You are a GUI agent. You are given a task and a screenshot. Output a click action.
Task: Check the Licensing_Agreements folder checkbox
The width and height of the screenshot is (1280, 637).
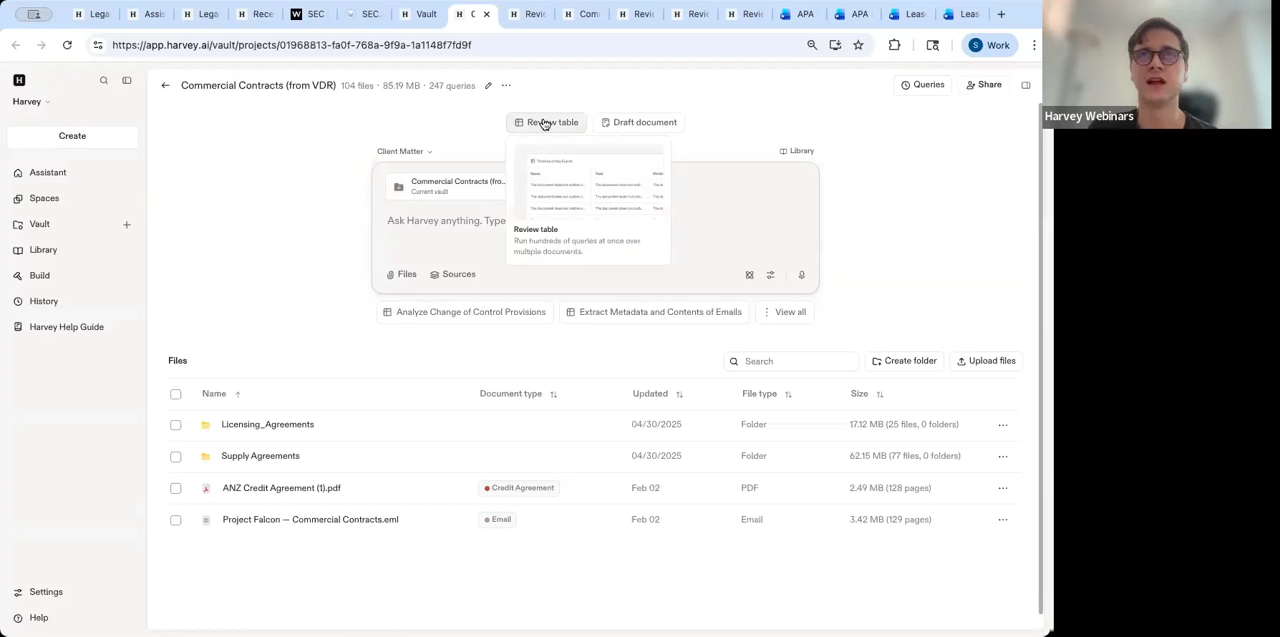click(x=176, y=425)
